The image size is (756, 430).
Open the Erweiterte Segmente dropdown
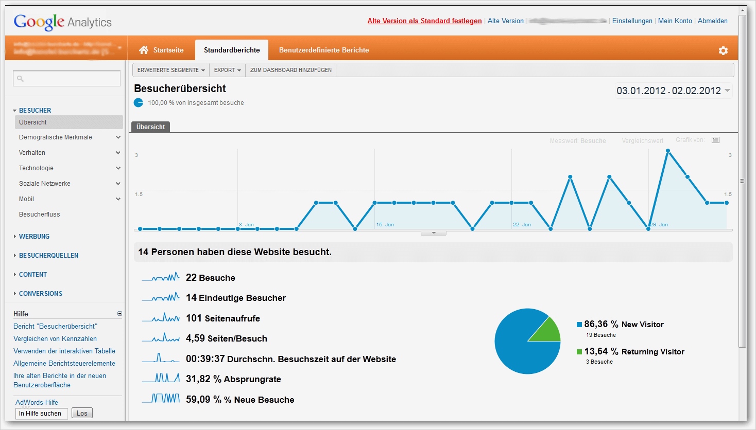(170, 69)
